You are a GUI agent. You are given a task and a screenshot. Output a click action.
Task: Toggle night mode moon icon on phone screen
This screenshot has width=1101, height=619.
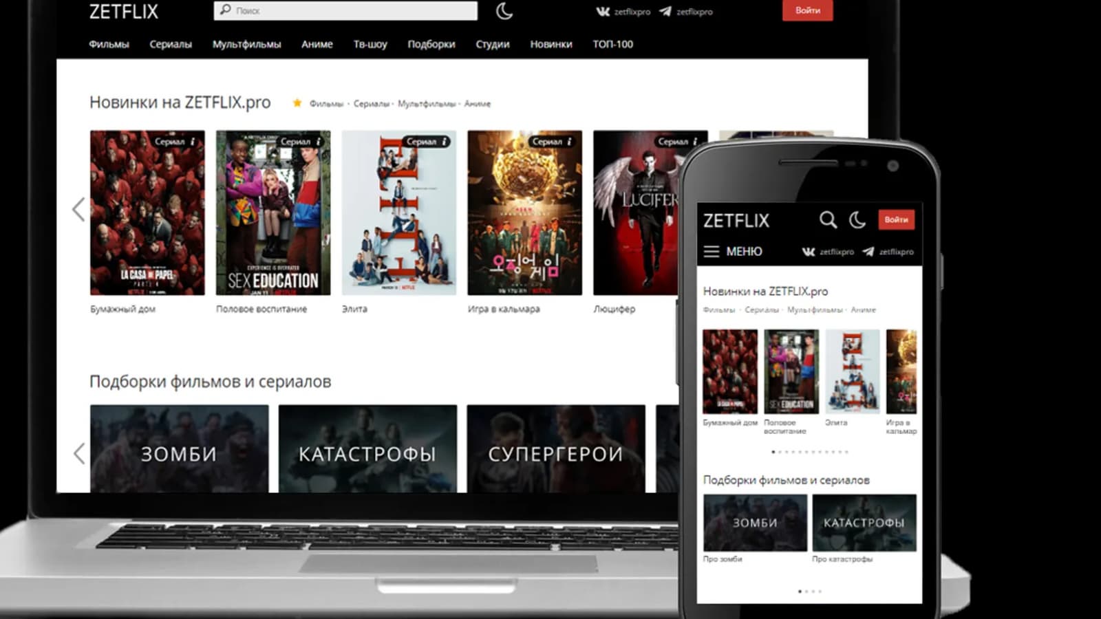(x=857, y=220)
